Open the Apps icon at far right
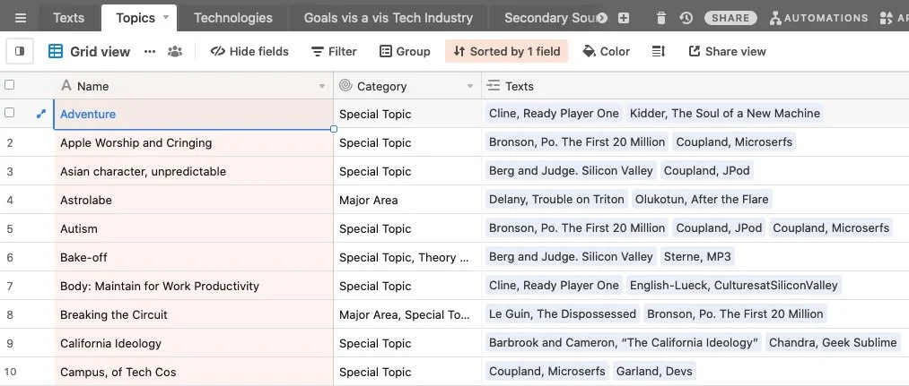The height and width of the screenshot is (386, 909). tap(886, 18)
